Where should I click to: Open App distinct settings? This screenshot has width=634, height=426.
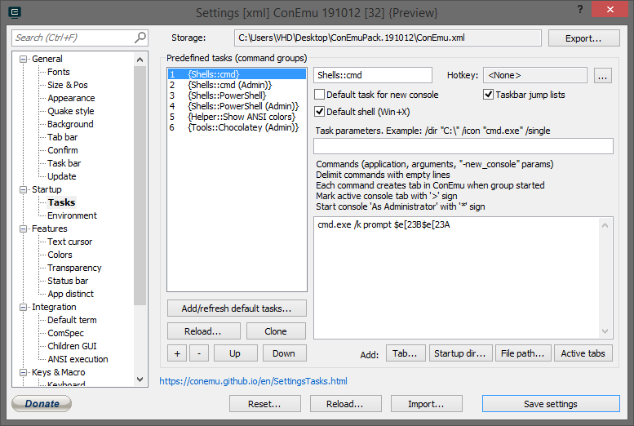(71, 294)
